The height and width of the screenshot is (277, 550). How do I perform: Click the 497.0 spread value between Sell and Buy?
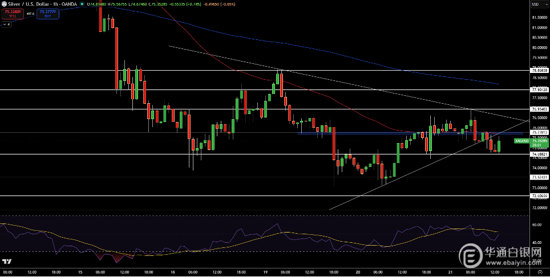[x=30, y=14]
